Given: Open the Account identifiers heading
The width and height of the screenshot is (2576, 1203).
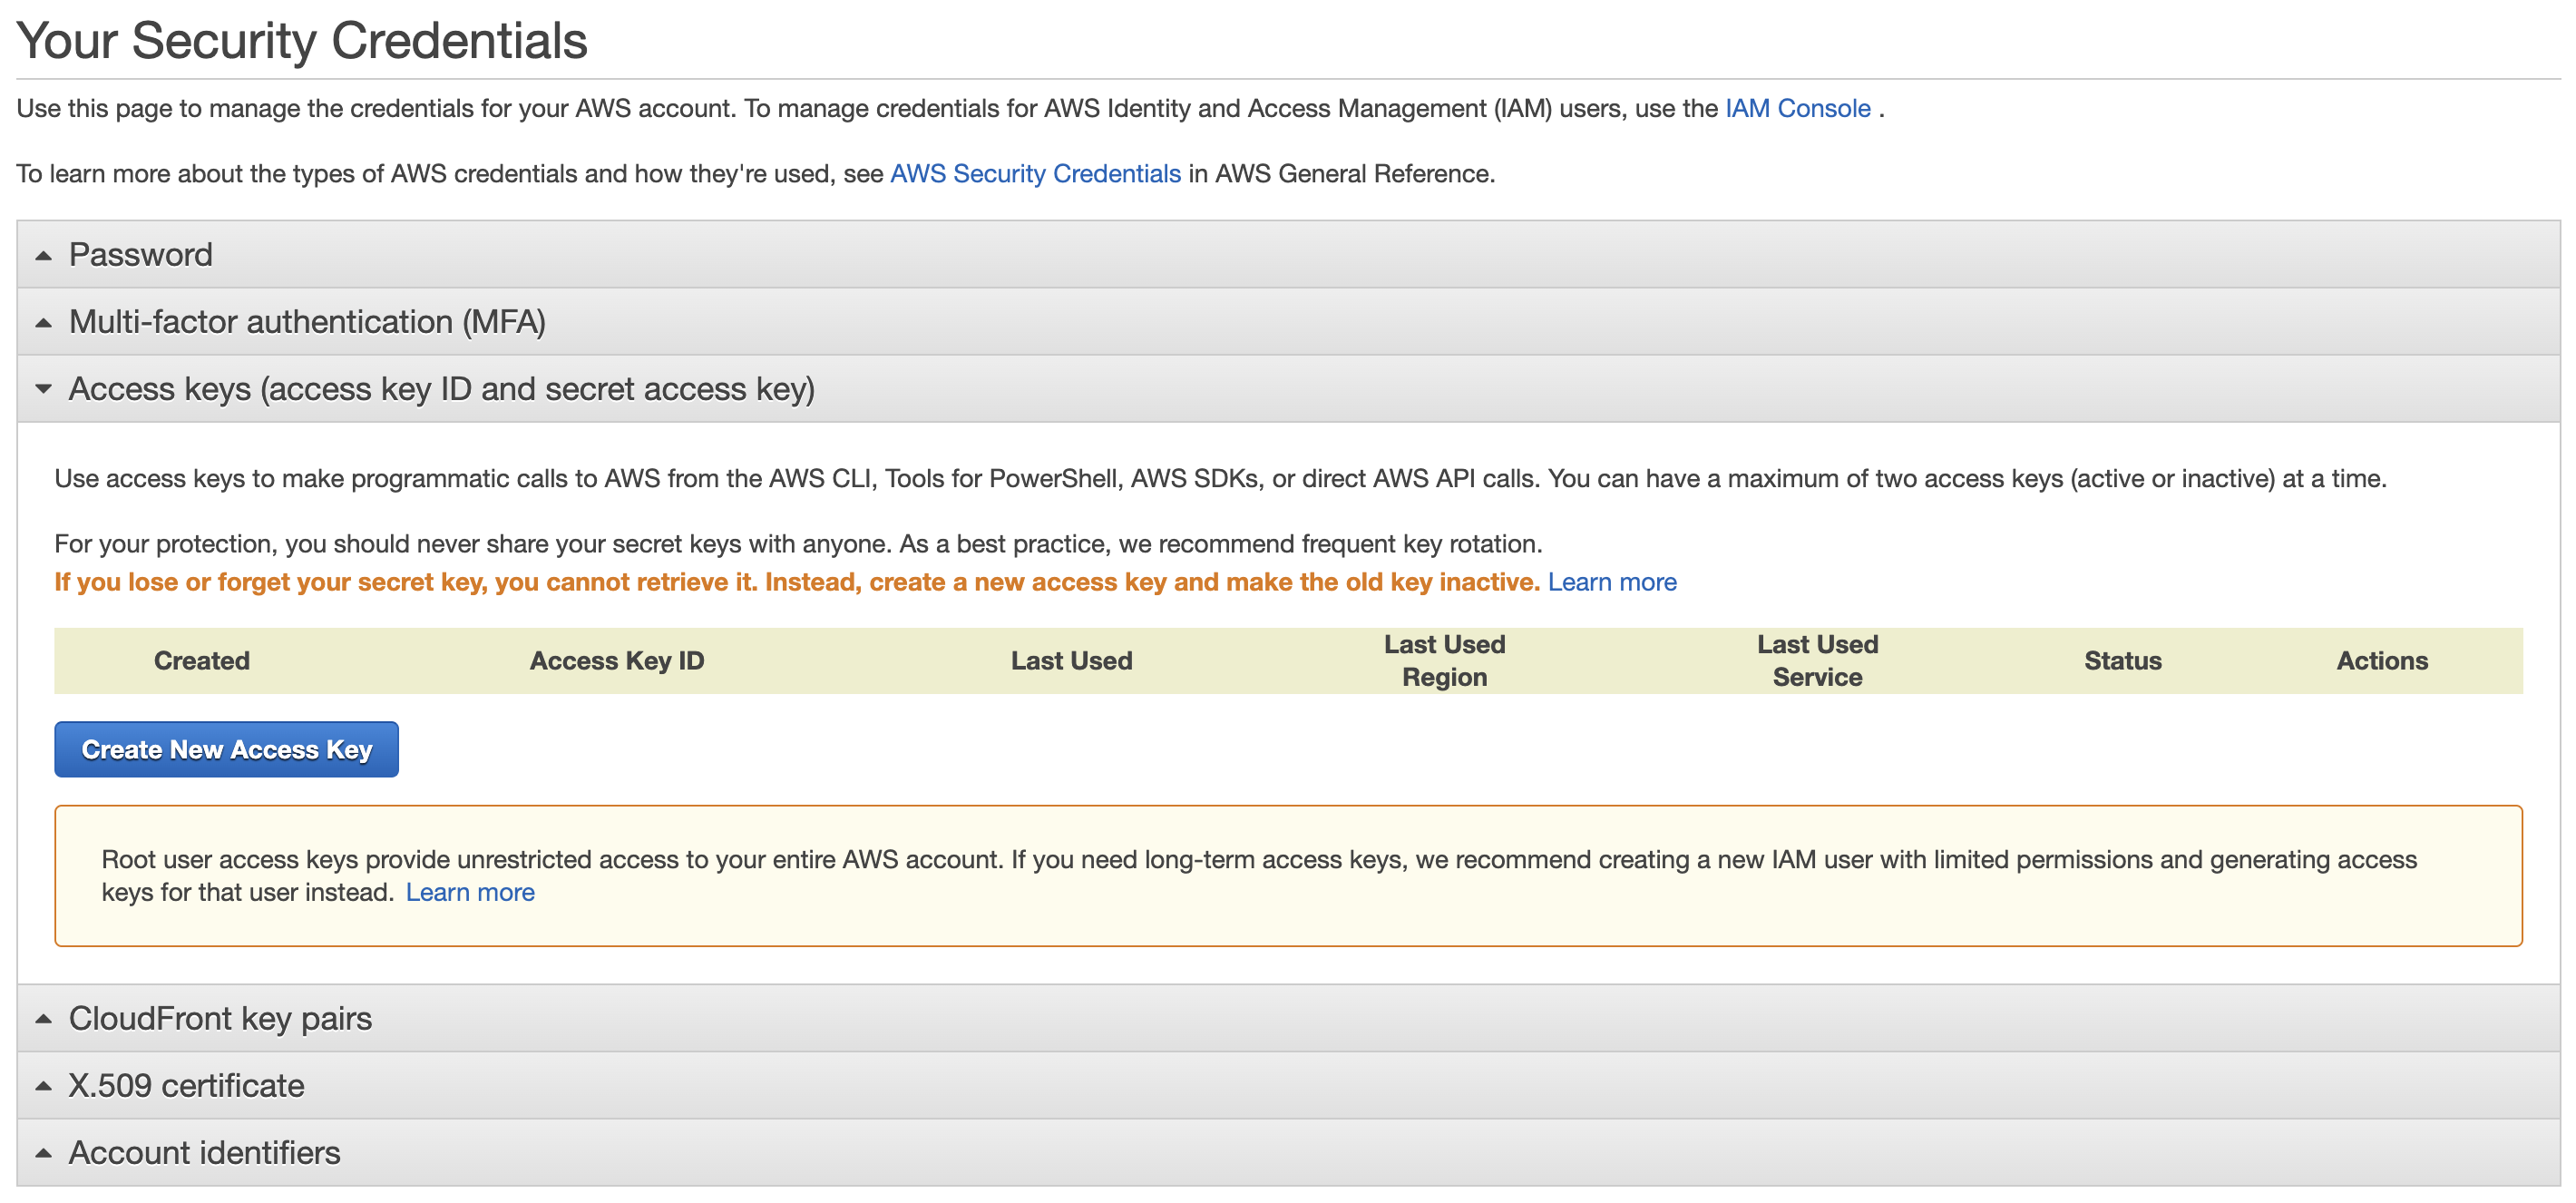Looking at the screenshot, I should click(x=204, y=1152).
